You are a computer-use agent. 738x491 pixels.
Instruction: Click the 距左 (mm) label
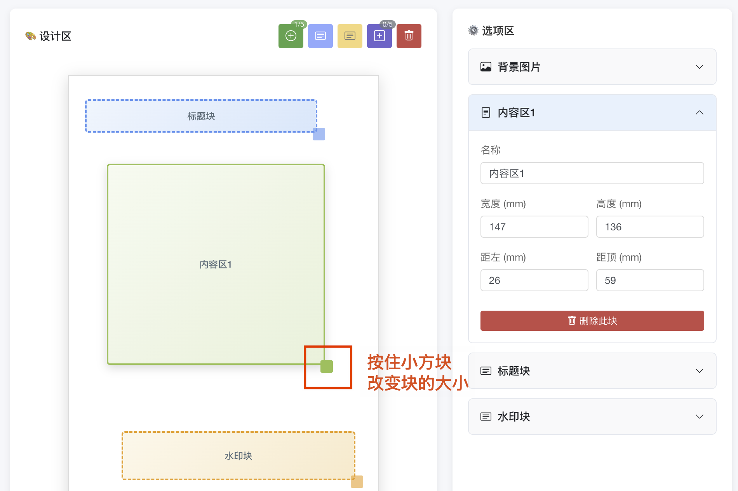(x=503, y=257)
